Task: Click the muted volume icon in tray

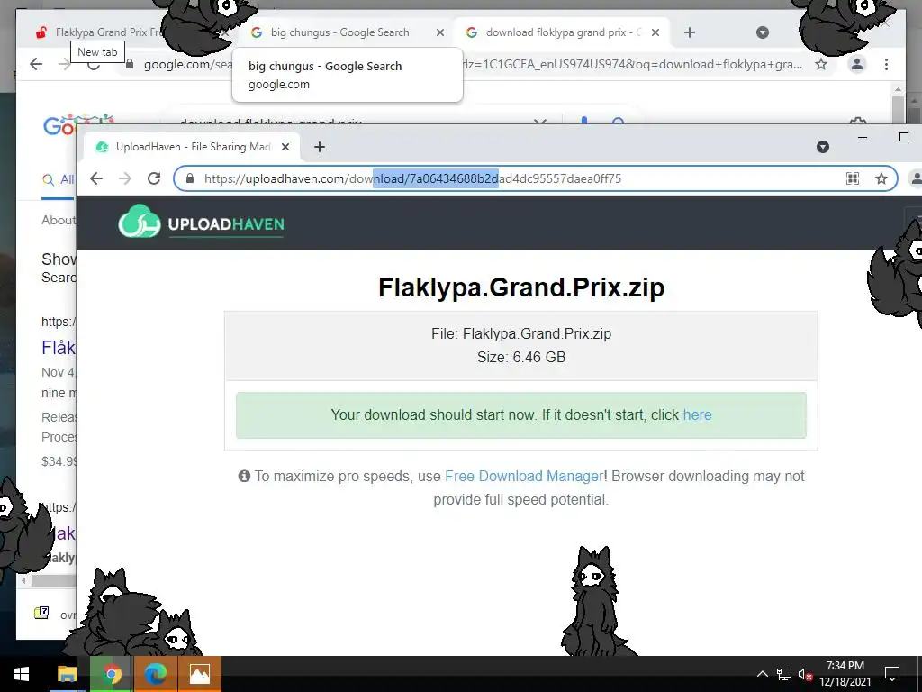Action: [806, 674]
